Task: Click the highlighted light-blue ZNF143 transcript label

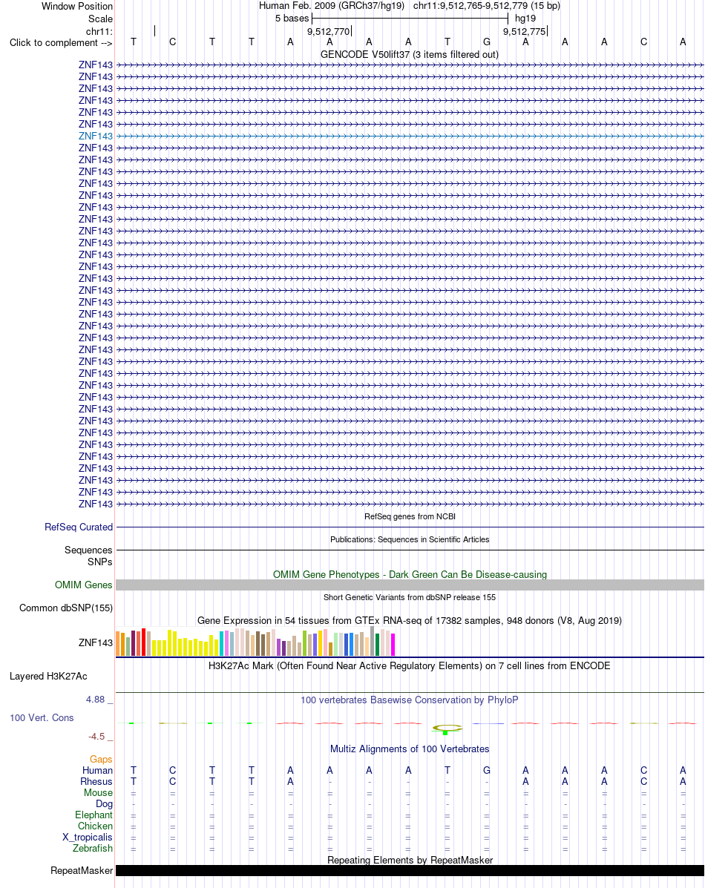Action: (x=96, y=136)
